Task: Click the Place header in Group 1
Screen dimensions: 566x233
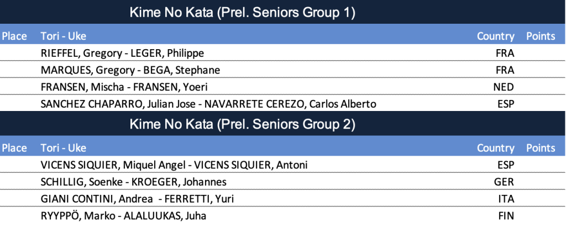Action: (x=14, y=36)
